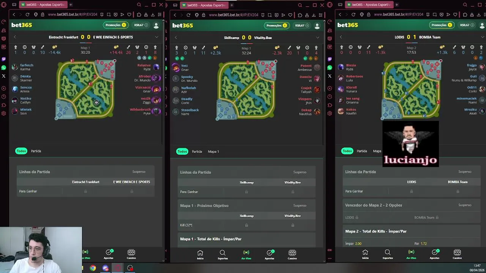Image resolution: width=486 pixels, height=273 pixels.
Task: Select the Partida filter in the left window
Action: click(x=36, y=151)
